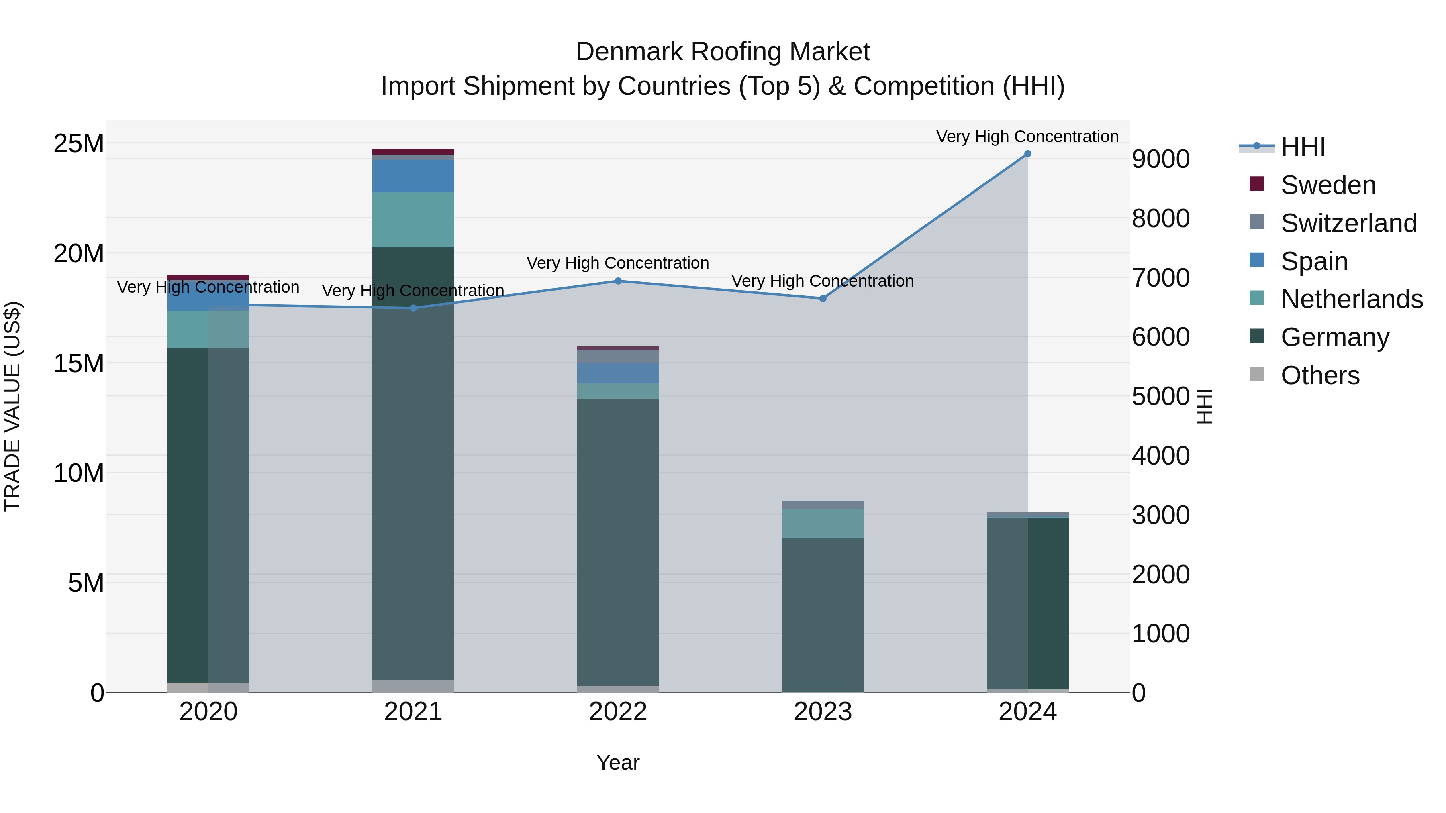Click the 15M trade value tick label
1446x813 pixels.
[79, 364]
